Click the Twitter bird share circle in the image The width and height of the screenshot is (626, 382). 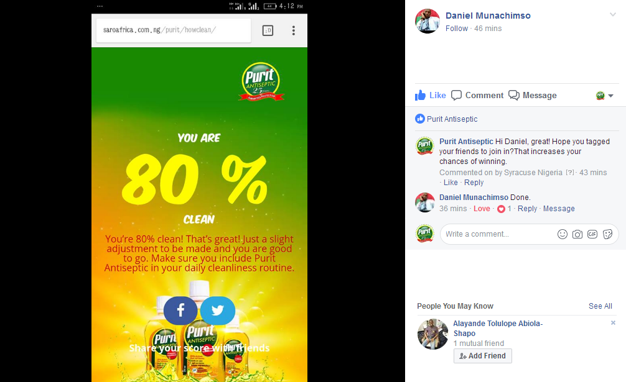pyautogui.click(x=218, y=311)
